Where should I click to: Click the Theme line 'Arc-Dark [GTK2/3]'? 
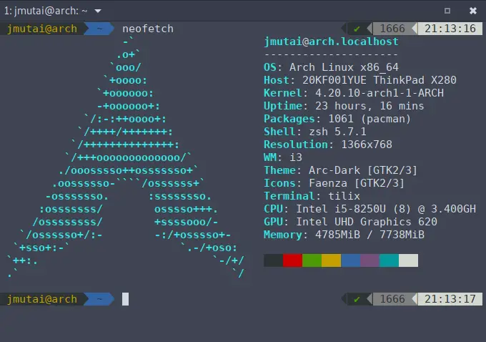[341, 170]
